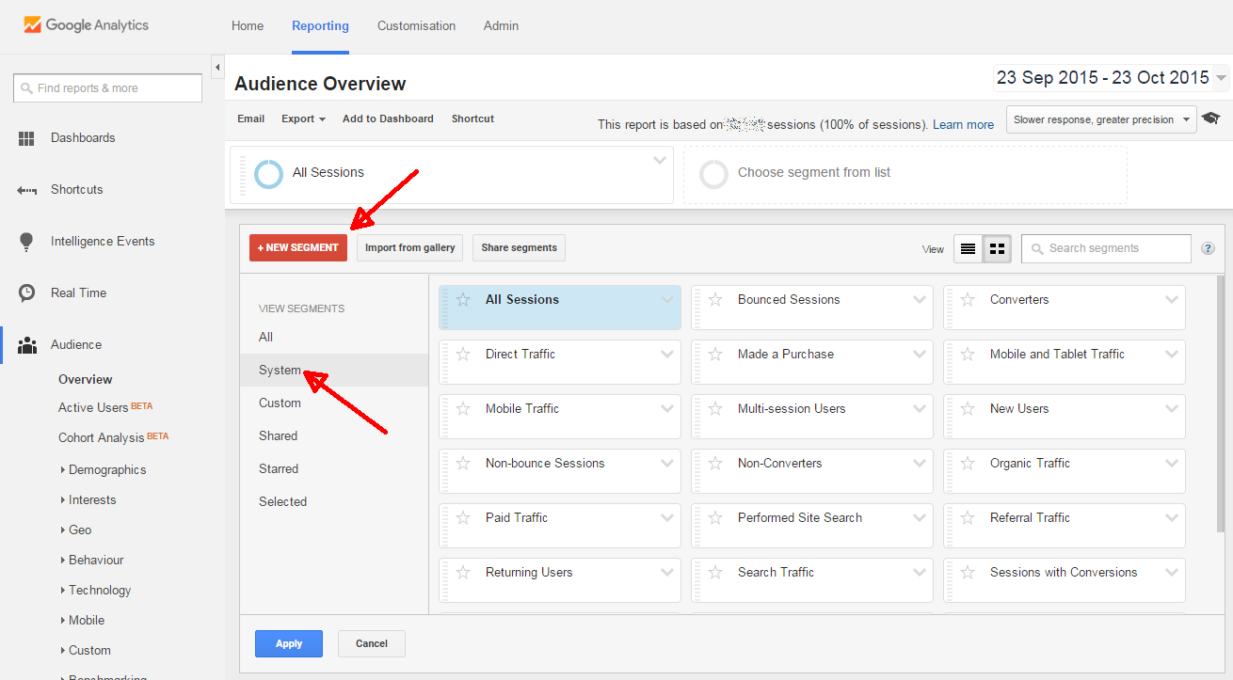Click the + New Segment button

298,248
